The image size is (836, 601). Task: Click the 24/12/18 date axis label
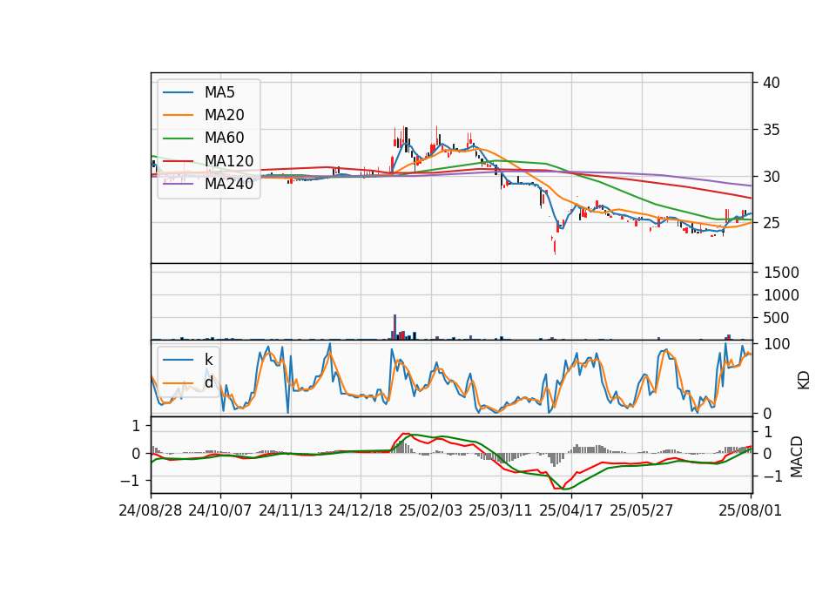[x=361, y=510]
